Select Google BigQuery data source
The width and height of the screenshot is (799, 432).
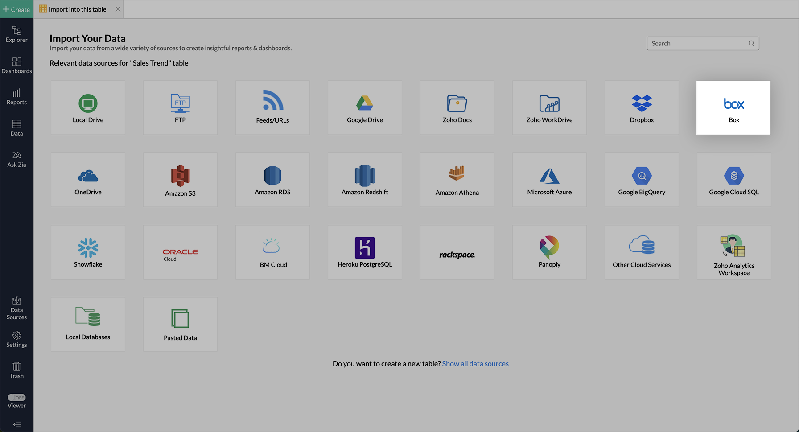pyautogui.click(x=642, y=180)
